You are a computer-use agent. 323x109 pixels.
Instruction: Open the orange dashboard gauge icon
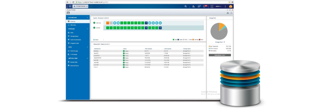231,7
